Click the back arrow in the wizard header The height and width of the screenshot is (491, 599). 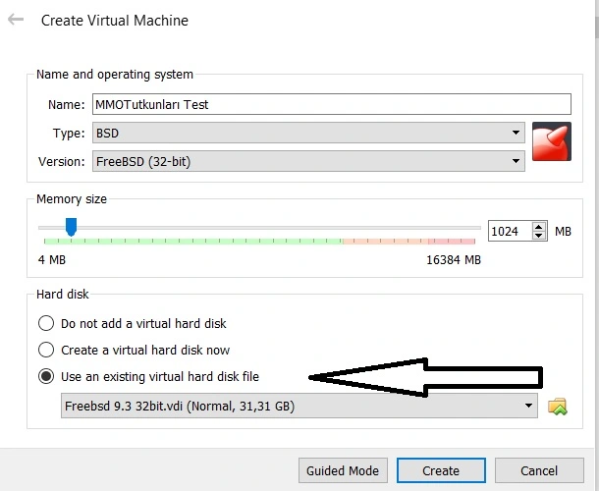[x=16, y=20]
